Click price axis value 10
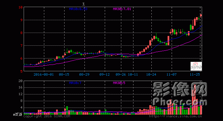The width and height of the screenshot is (223, 121). point(21,7)
